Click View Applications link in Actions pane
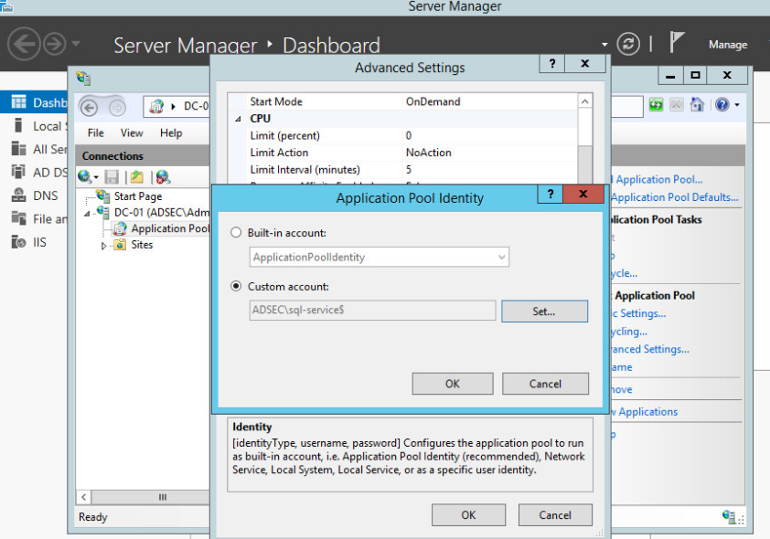 click(x=646, y=412)
